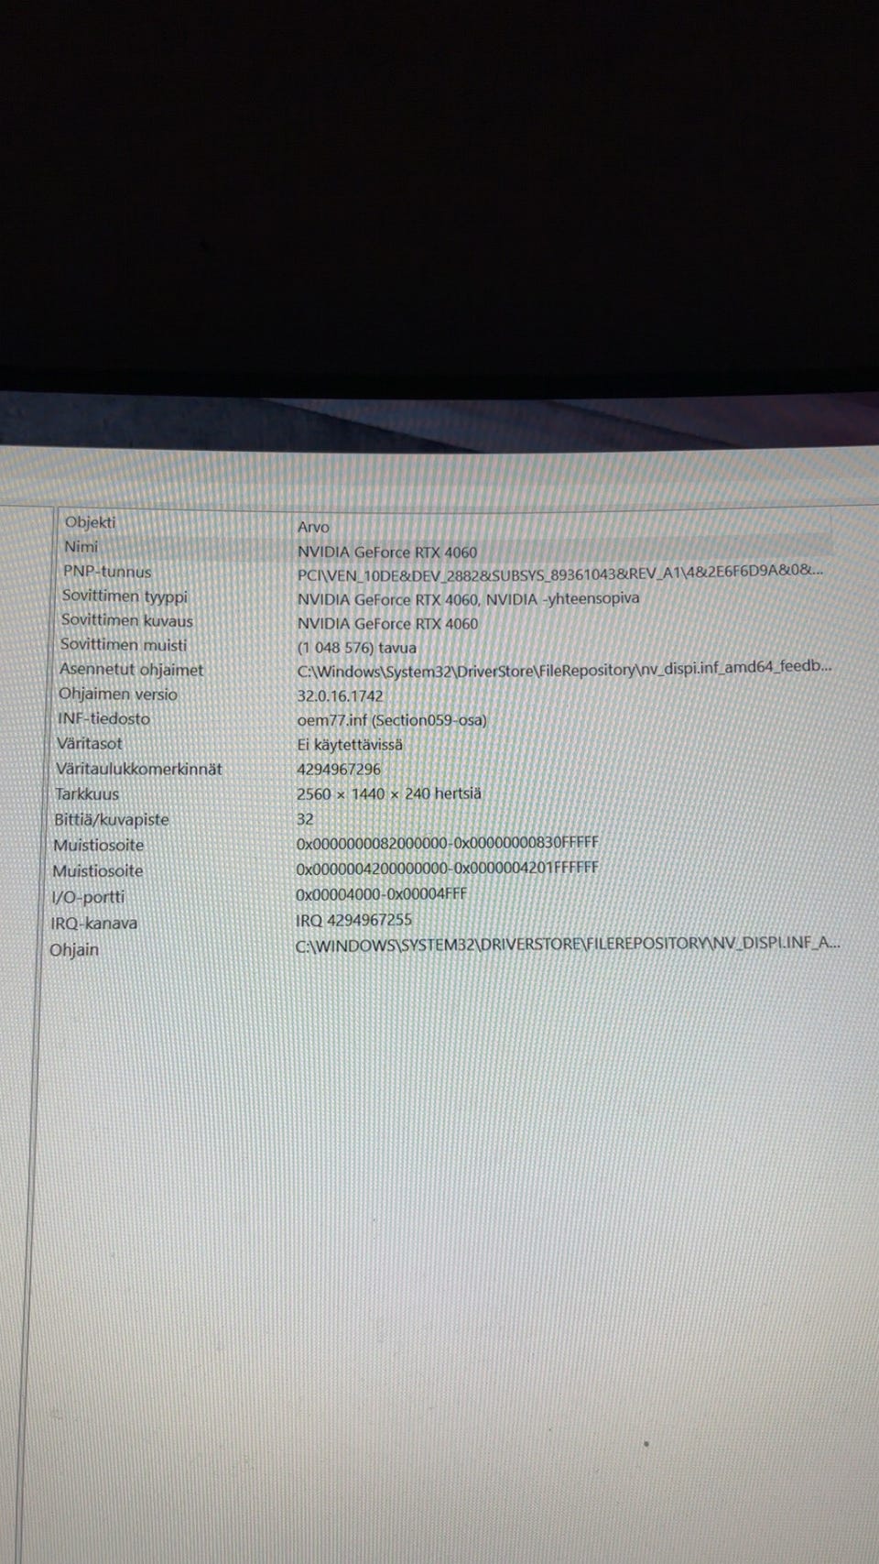Select driver version value "32.0.16.1742"
Screen dimensions: 879x1564
pos(341,696)
